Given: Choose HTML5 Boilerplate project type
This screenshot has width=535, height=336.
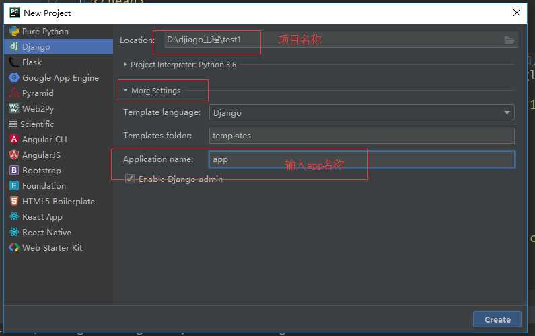Looking at the screenshot, I should [59, 201].
